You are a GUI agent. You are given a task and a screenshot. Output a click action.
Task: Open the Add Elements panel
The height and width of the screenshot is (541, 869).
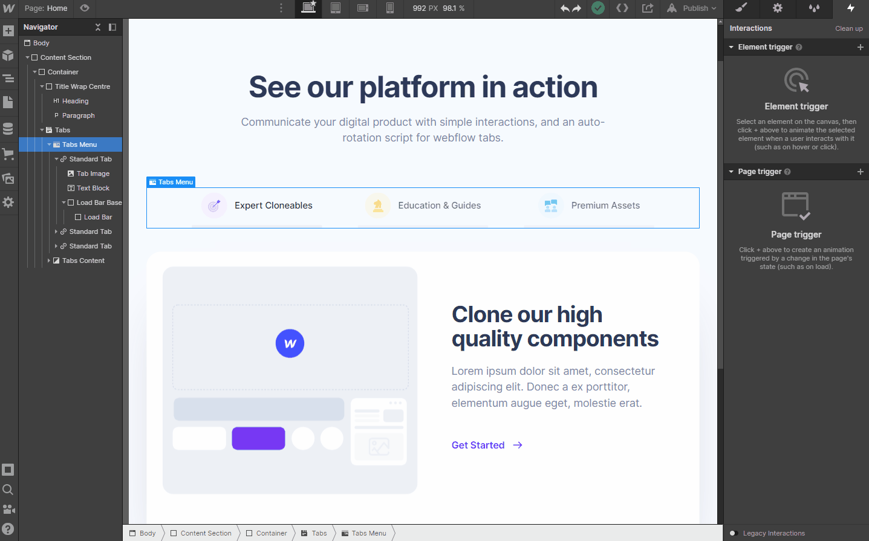pos(8,31)
